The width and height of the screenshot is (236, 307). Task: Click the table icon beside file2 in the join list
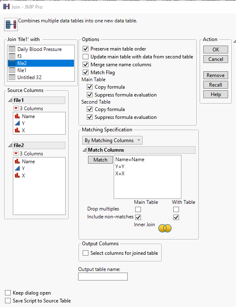12,63
